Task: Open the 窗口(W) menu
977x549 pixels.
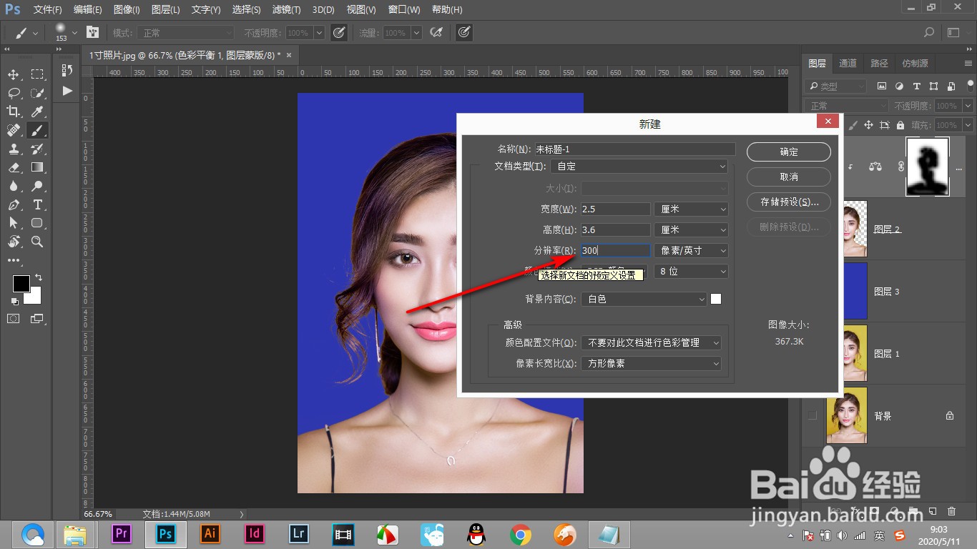Action: [404, 10]
